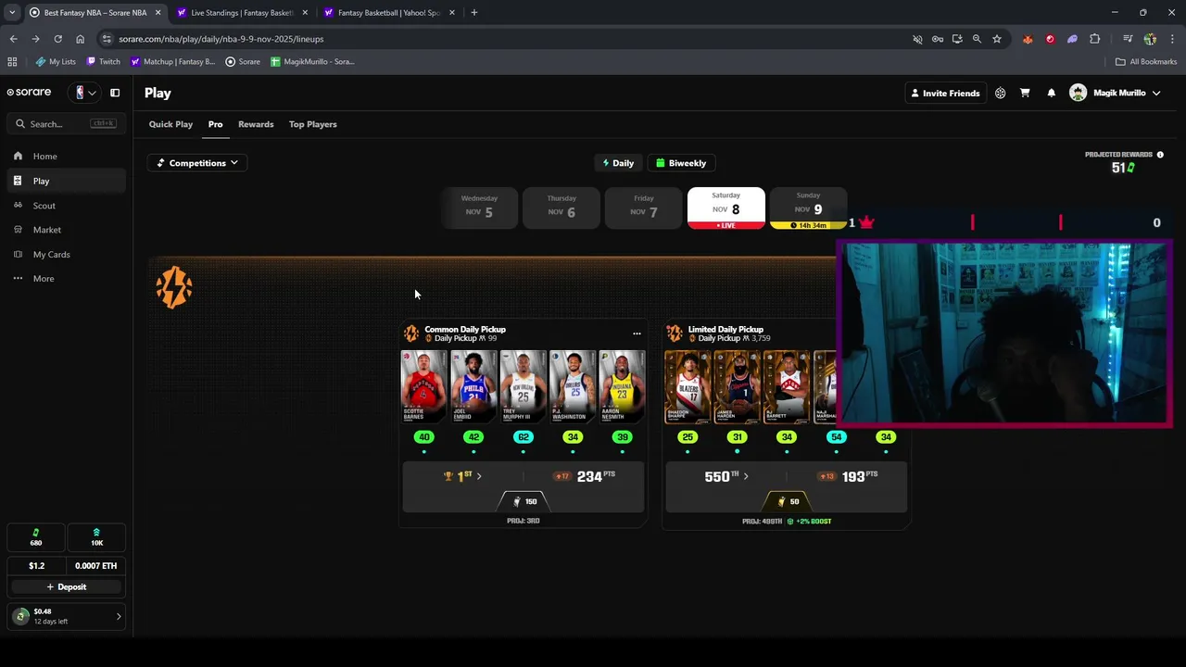The height and width of the screenshot is (667, 1186).
Task: Open Scottie Barnes card
Action: [423, 386]
